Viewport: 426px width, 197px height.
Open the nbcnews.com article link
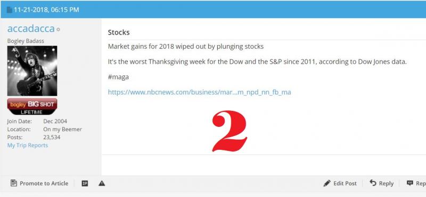pyautogui.click(x=199, y=92)
